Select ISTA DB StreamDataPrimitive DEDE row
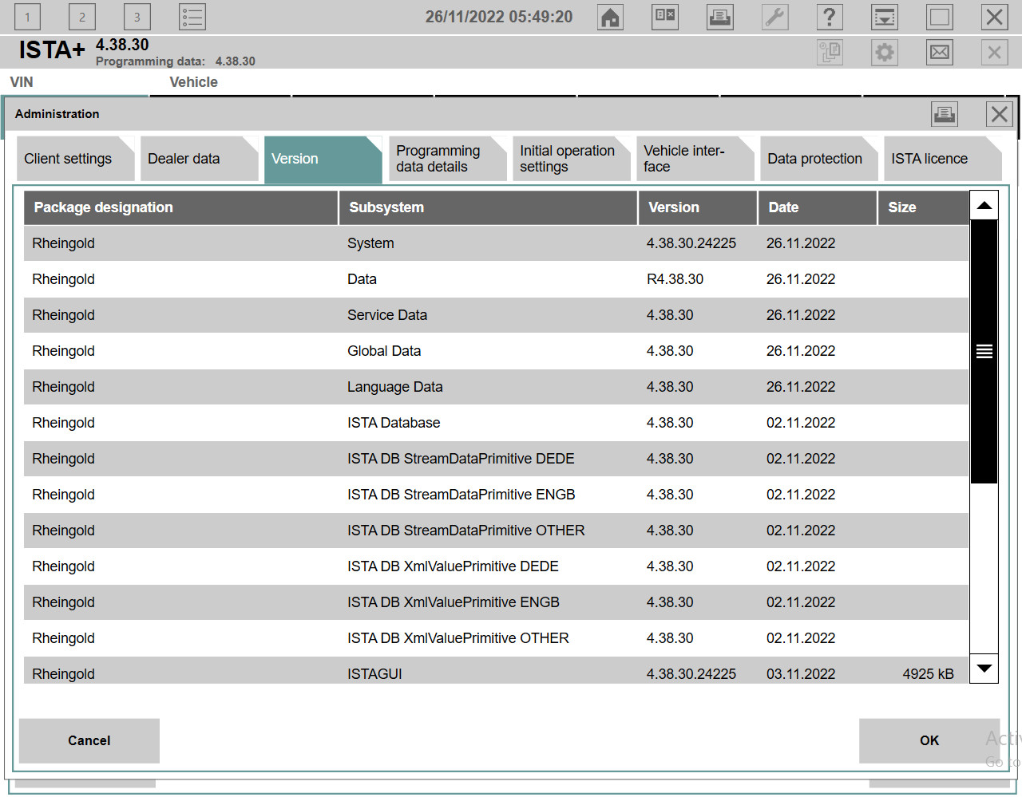 pyautogui.click(x=496, y=459)
